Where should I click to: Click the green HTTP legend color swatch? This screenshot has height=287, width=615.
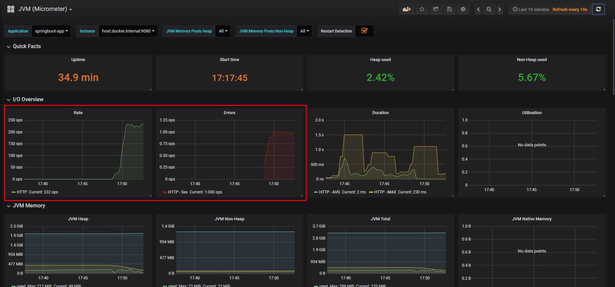14,192
